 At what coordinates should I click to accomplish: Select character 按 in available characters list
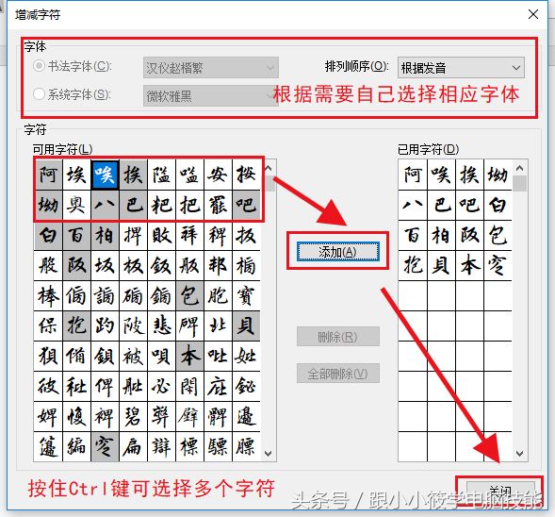[246, 175]
